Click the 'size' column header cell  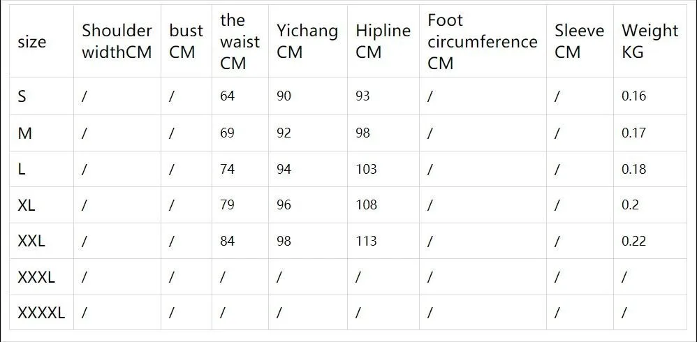[x=41, y=41]
